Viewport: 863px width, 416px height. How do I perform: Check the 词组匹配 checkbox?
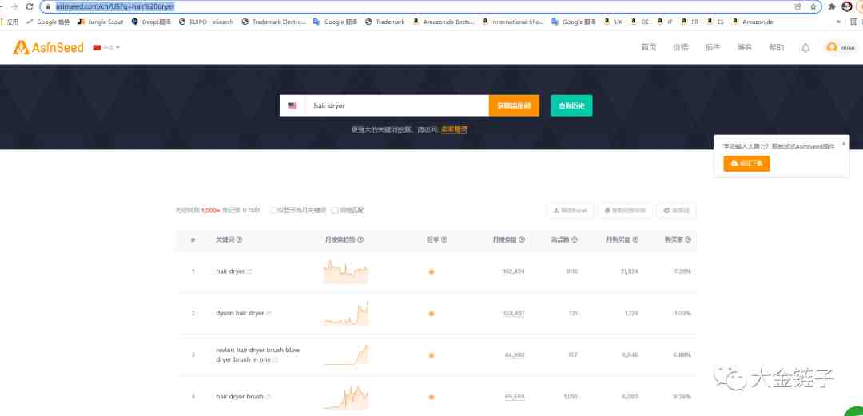coord(334,211)
